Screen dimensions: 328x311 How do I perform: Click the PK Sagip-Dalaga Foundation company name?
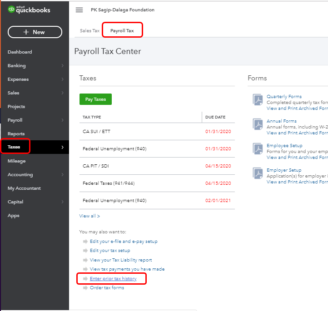[x=123, y=10]
